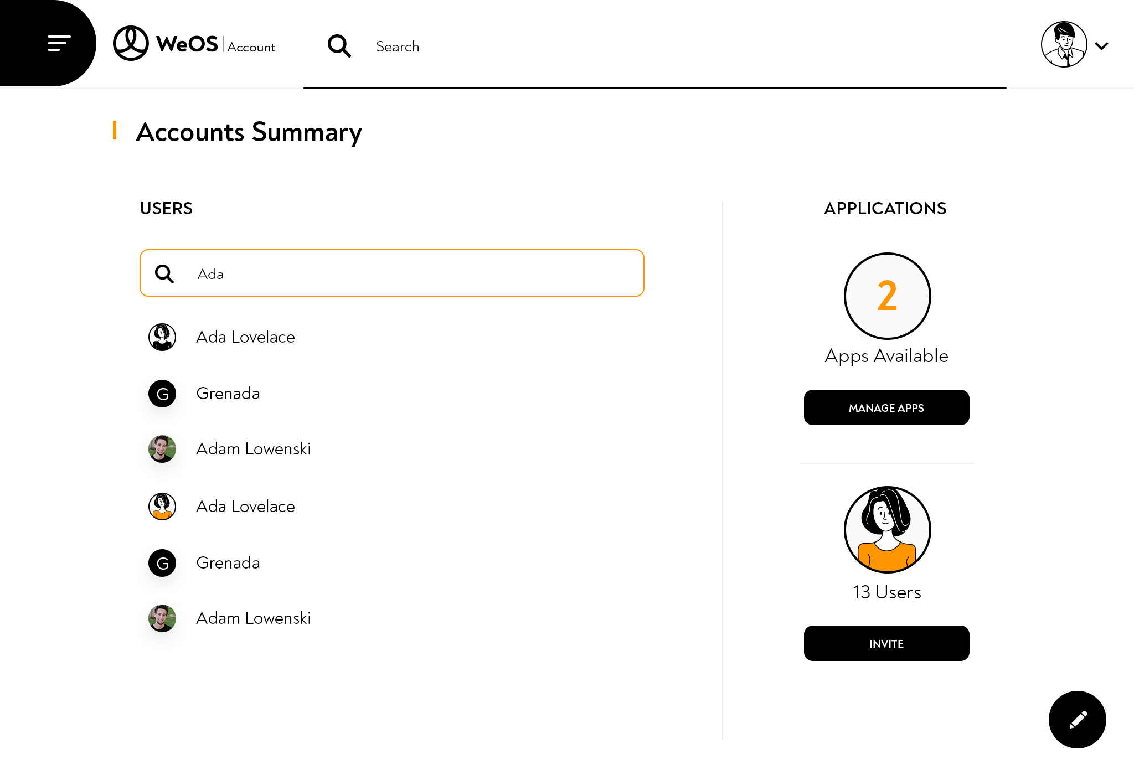Click the 13 Users large avatar

pyautogui.click(x=887, y=530)
